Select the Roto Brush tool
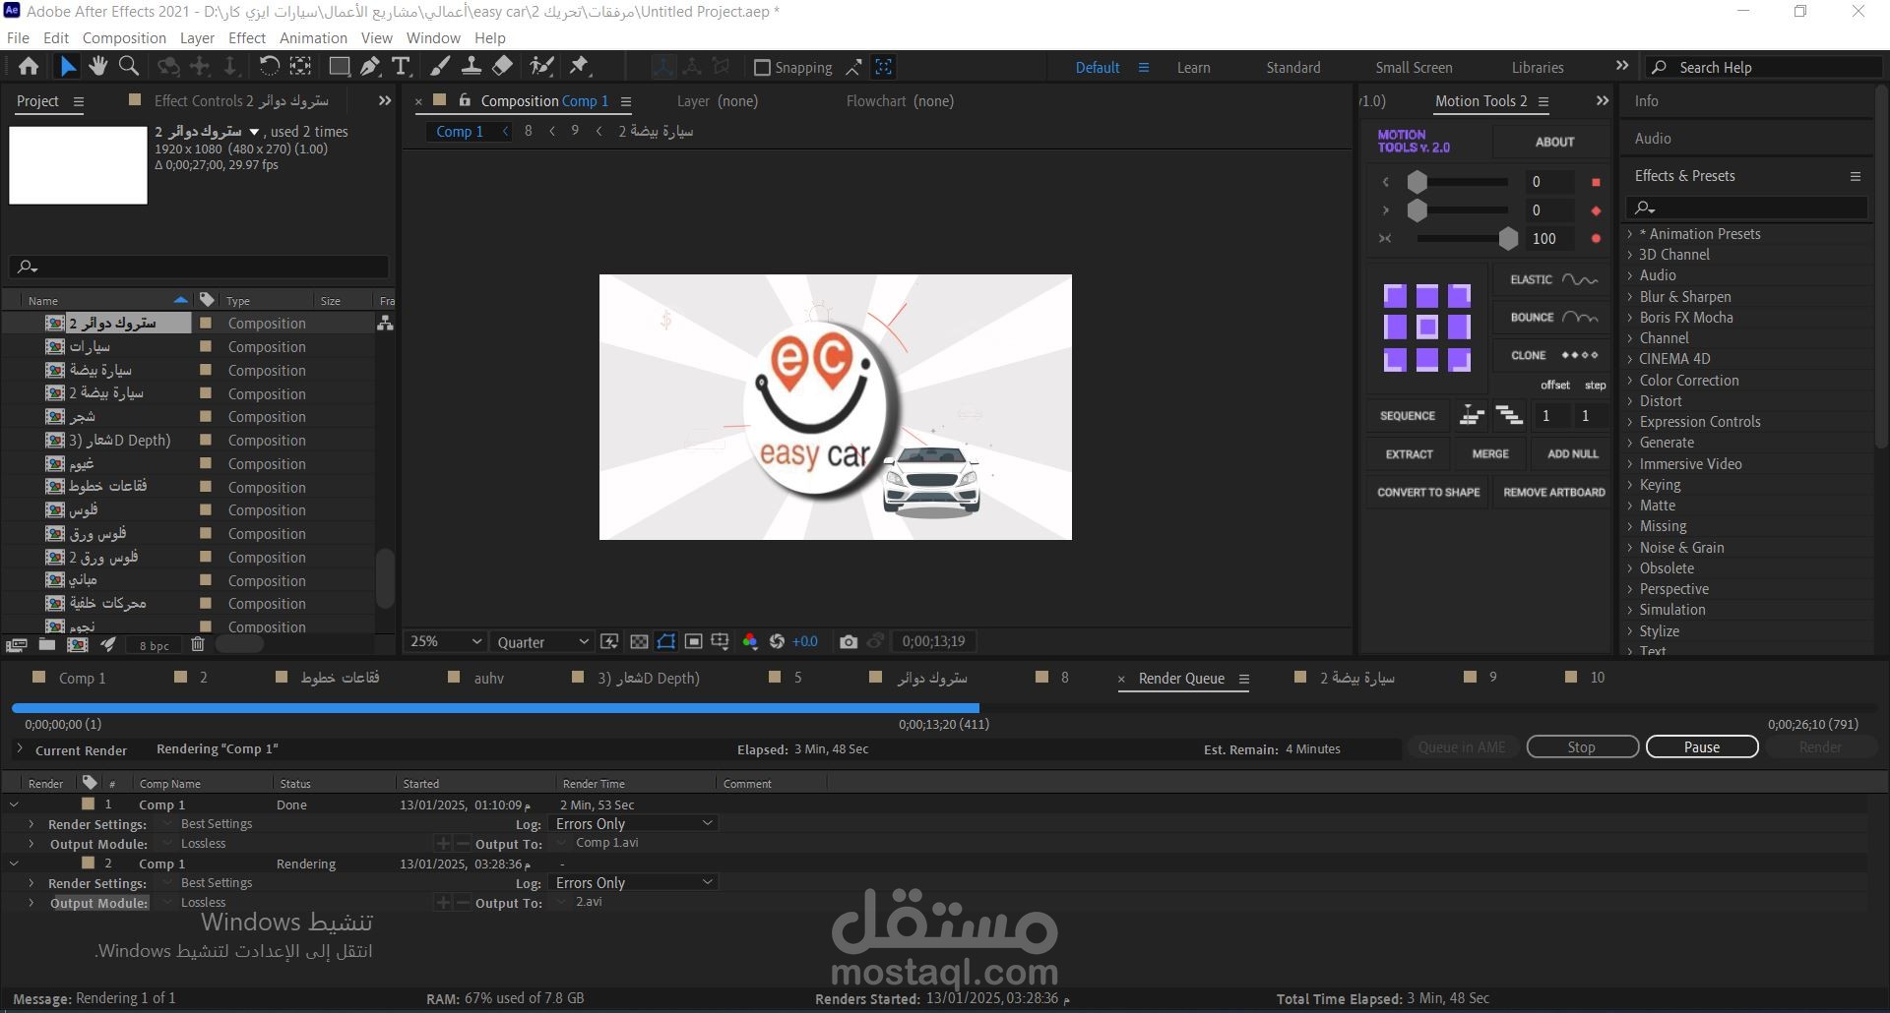Screen dimensions: 1890x1013 541,67
